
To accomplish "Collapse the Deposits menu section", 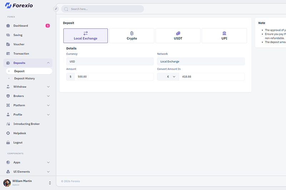I will 48,63.
